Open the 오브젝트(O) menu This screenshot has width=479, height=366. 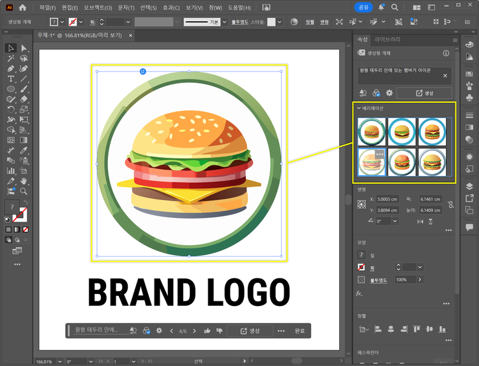[x=98, y=8]
